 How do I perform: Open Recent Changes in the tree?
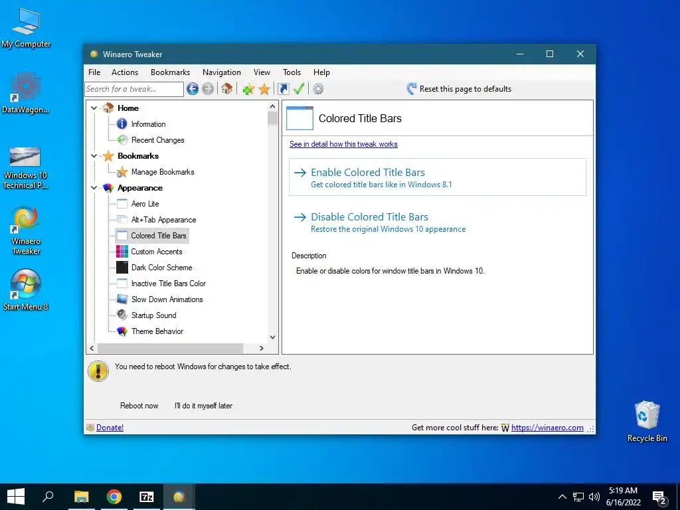pyautogui.click(x=157, y=140)
